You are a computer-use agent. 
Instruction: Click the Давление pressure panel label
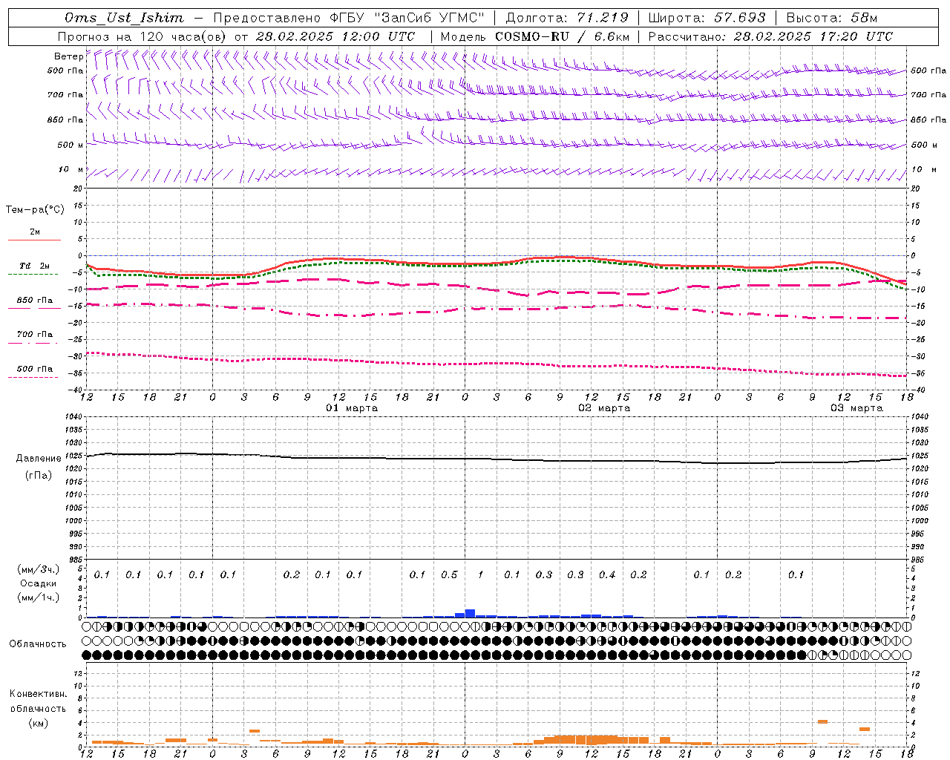(x=39, y=459)
